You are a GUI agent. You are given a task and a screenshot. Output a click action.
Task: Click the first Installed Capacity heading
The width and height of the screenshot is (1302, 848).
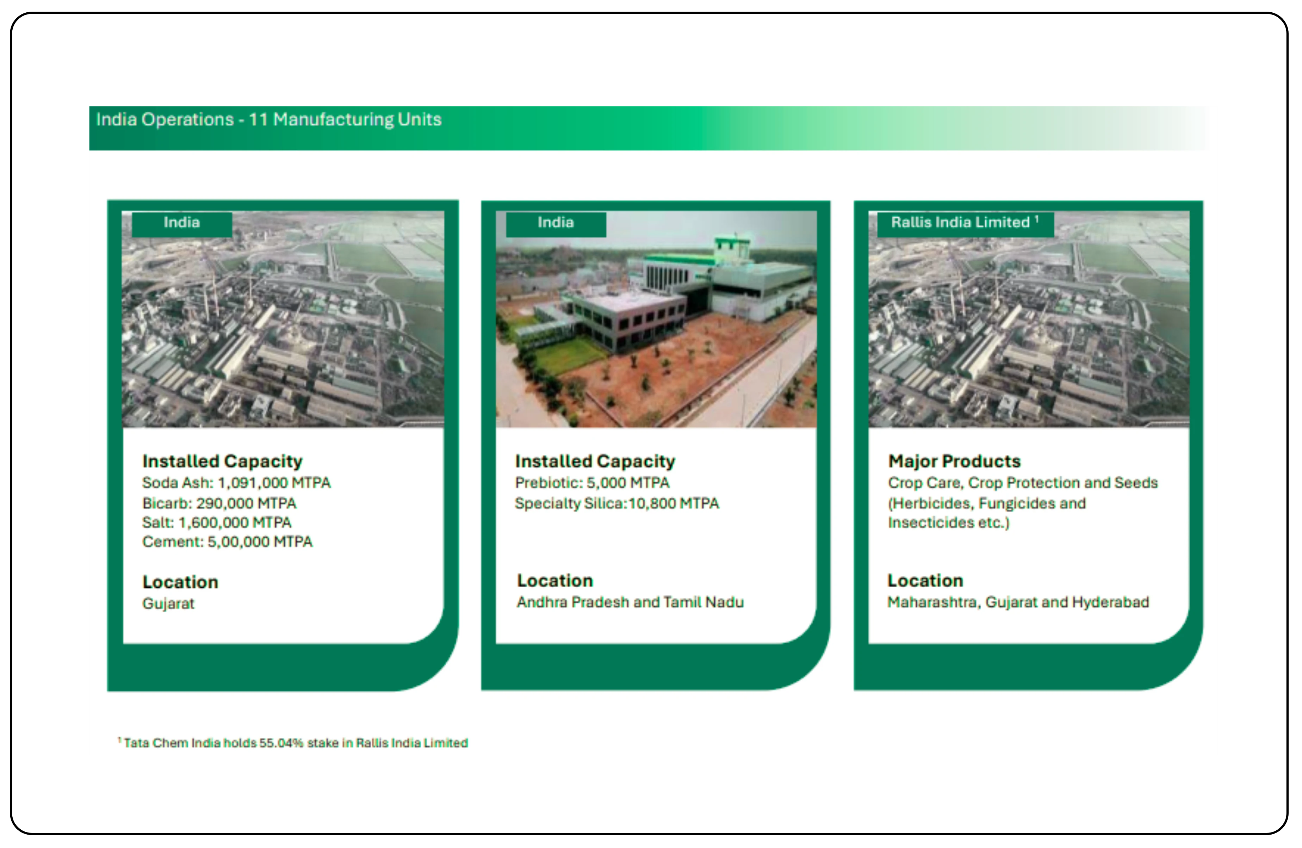pos(222,461)
